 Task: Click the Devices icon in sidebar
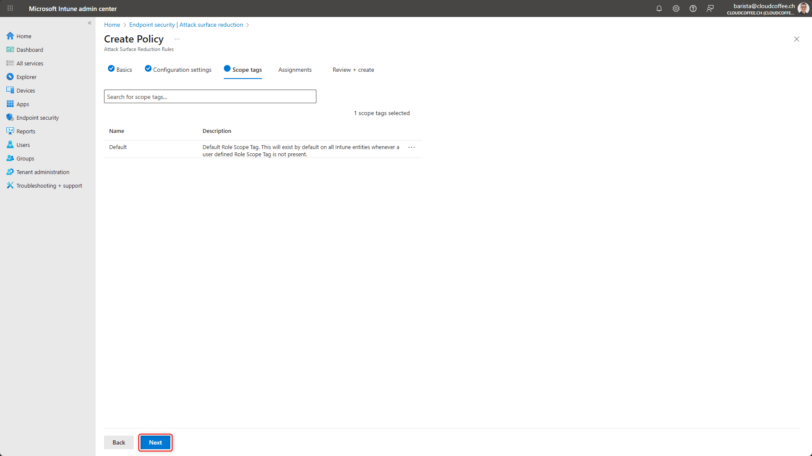[10, 90]
